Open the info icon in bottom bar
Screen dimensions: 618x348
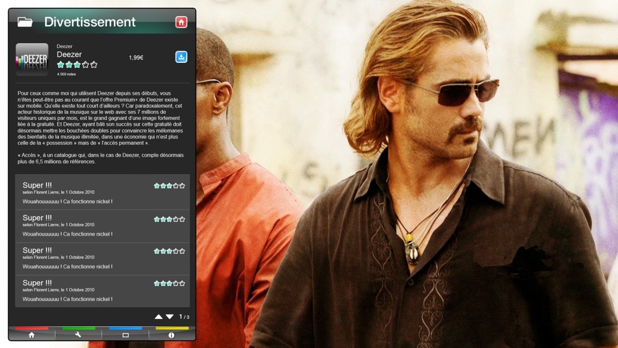click(x=171, y=335)
